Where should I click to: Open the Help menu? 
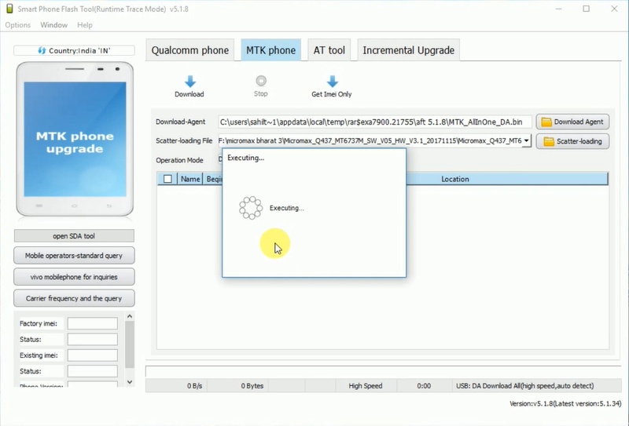click(x=85, y=25)
